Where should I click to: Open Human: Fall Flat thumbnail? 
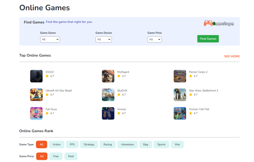click(x=180, y=114)
